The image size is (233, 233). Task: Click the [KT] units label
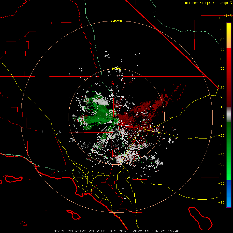coord(221,18)
